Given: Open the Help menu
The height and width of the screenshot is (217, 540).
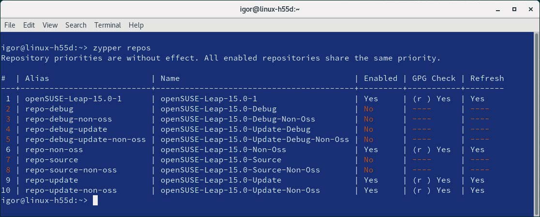Looking at the screenshot, I should click(136, 25).
